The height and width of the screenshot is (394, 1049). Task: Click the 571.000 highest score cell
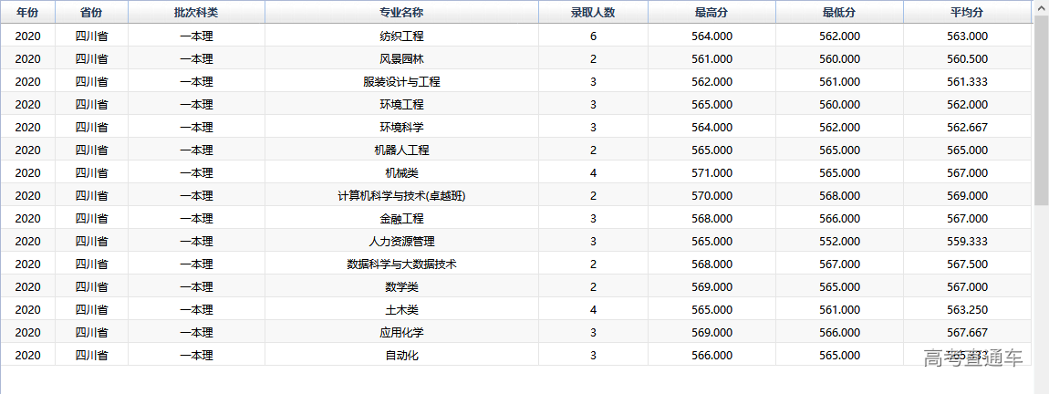click(x=711, y=173)
